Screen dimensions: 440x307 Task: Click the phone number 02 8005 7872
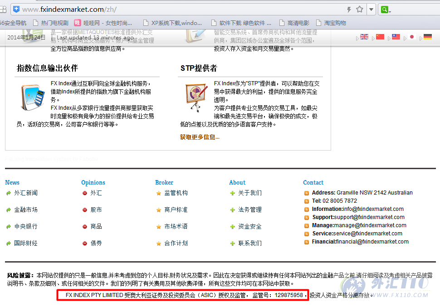[x=340, y=201]
